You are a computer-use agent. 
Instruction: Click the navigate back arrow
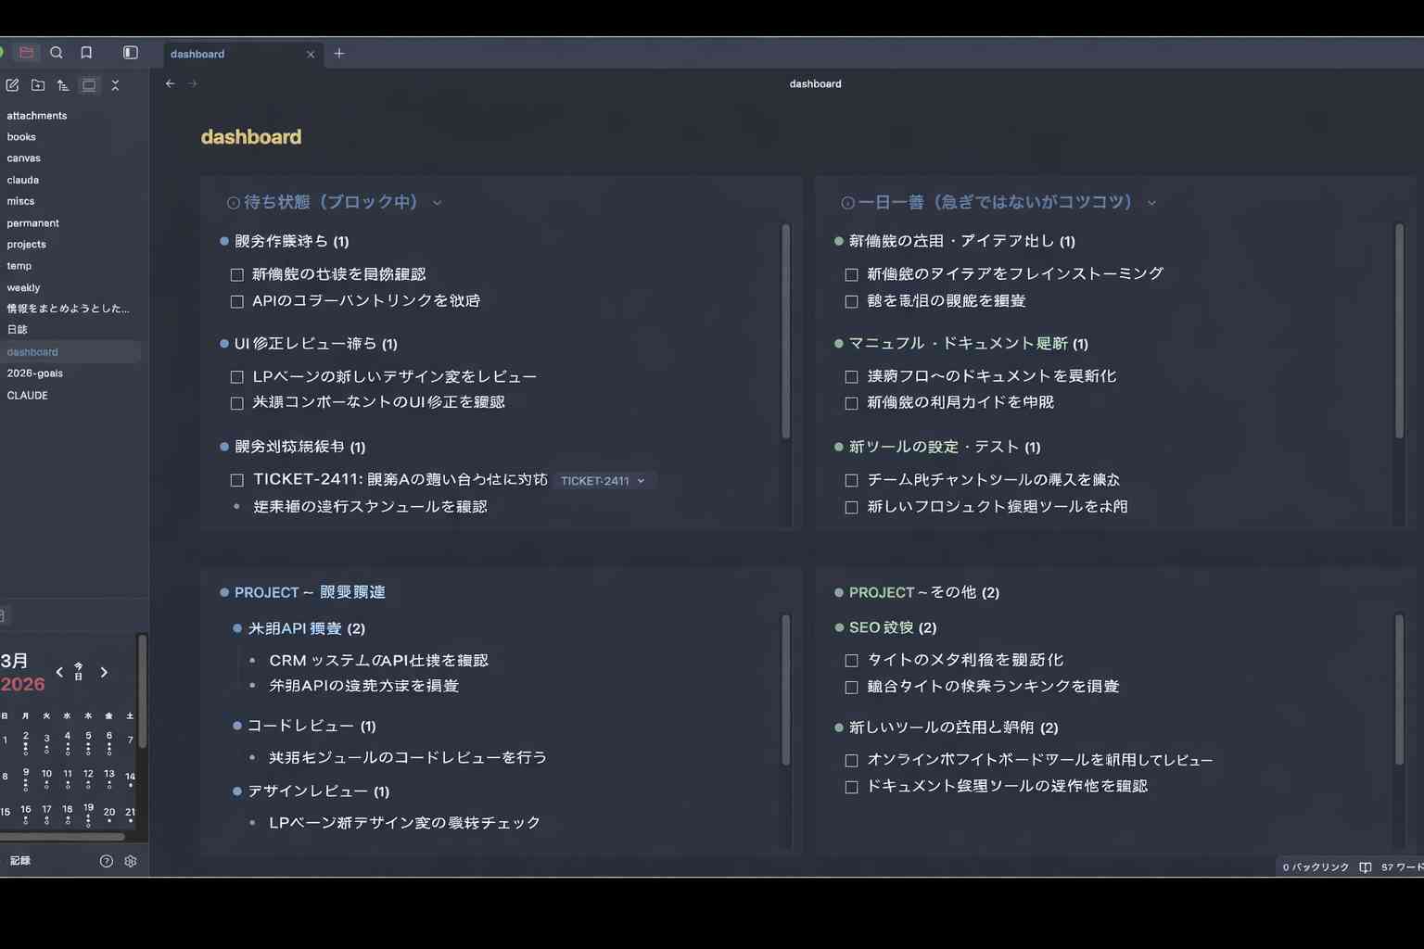coord(170,83)
